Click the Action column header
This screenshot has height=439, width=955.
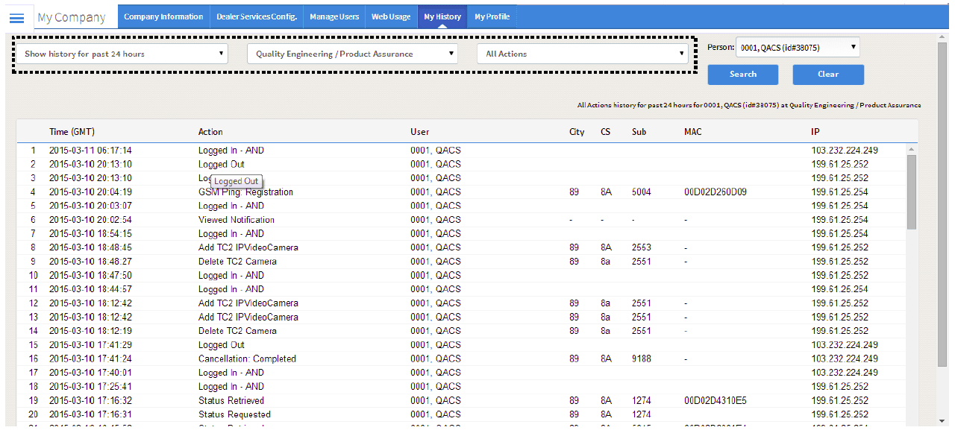[210, 132]
